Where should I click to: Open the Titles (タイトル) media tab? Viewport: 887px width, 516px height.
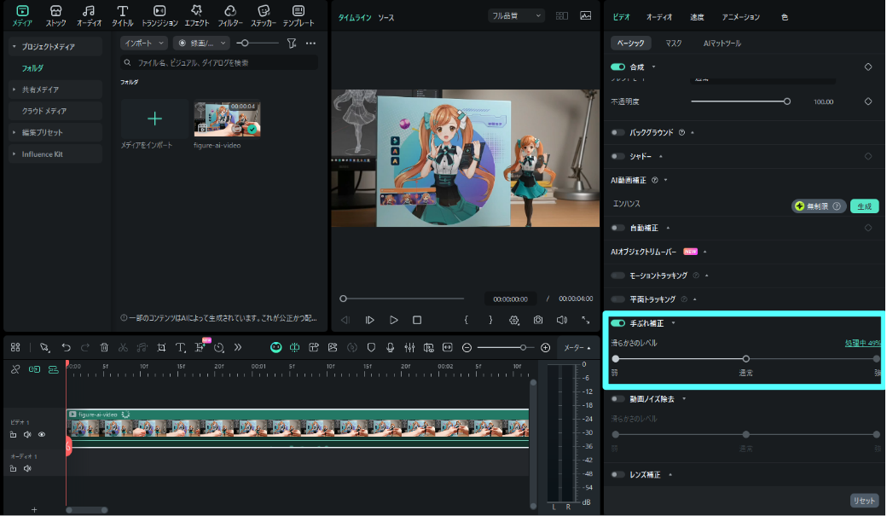[123, 15]
